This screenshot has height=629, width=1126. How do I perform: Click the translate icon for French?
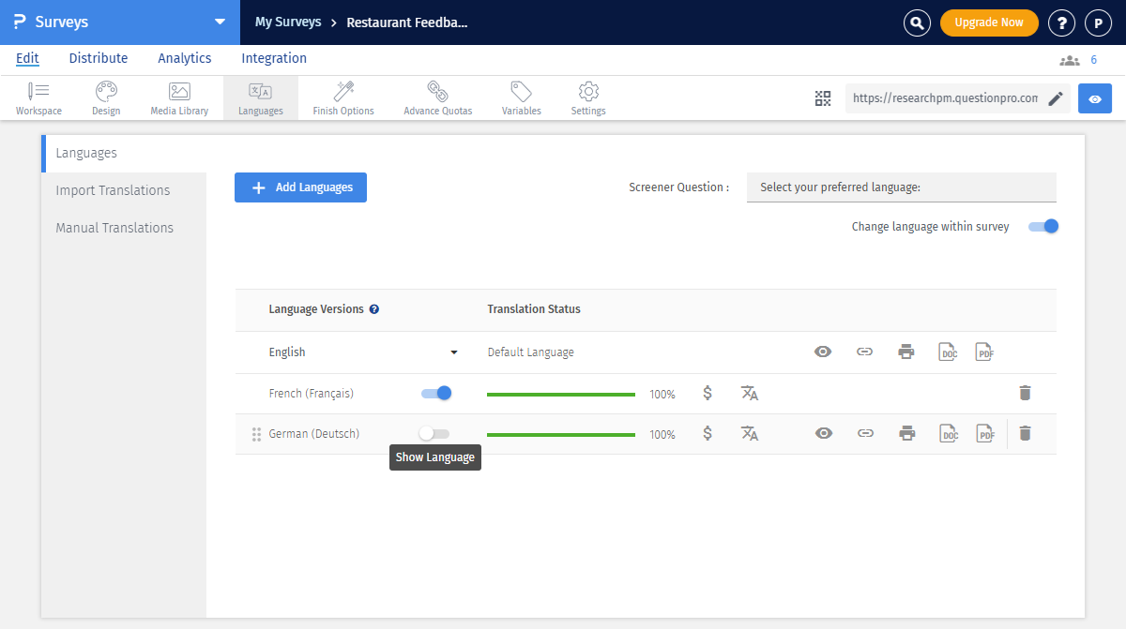tap(749, 394)
